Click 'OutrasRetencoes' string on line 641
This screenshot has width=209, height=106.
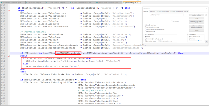coord(123,27)
